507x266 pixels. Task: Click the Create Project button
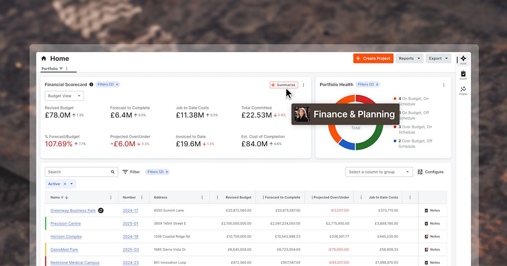(x=373, y=58)
